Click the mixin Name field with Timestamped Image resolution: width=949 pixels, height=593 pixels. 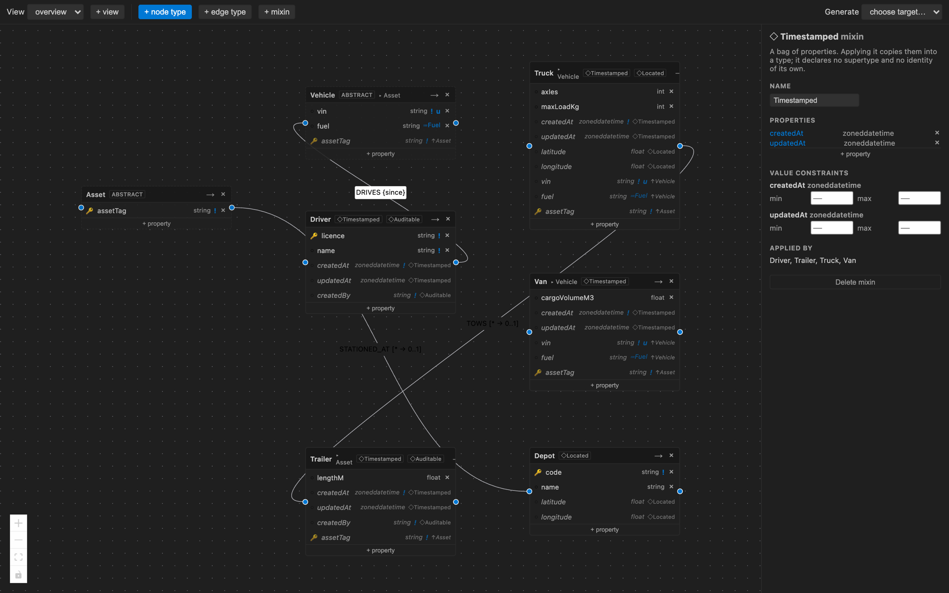tap(814, 100)
